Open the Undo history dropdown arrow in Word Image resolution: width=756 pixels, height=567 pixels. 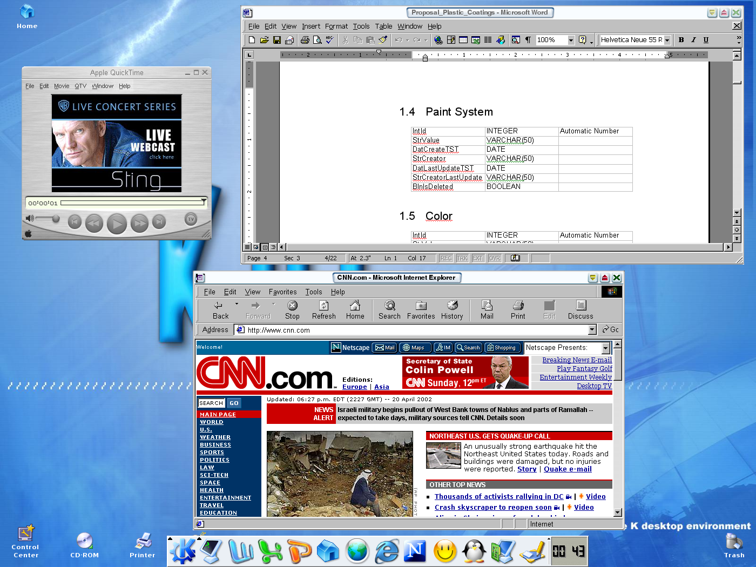tap(408, 40)
